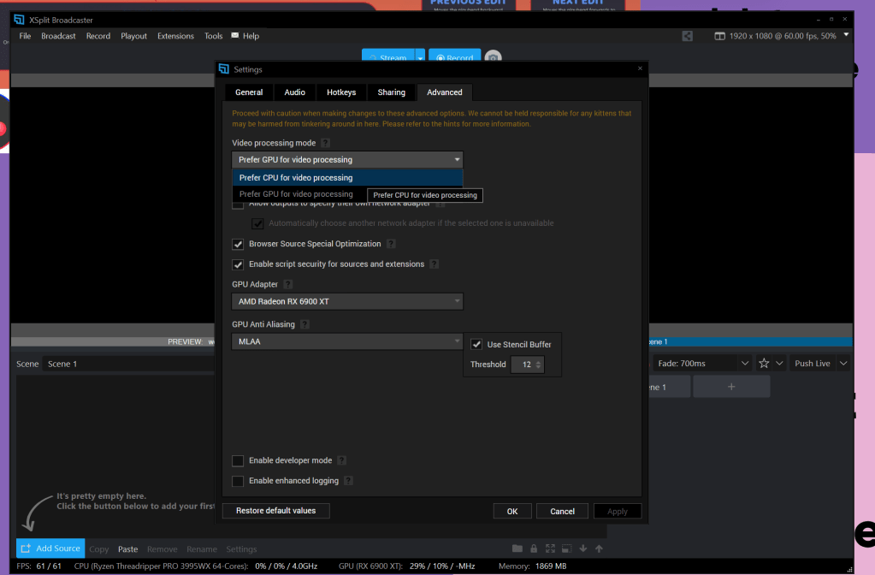Close the Settings dialog with X

(640, 68)
